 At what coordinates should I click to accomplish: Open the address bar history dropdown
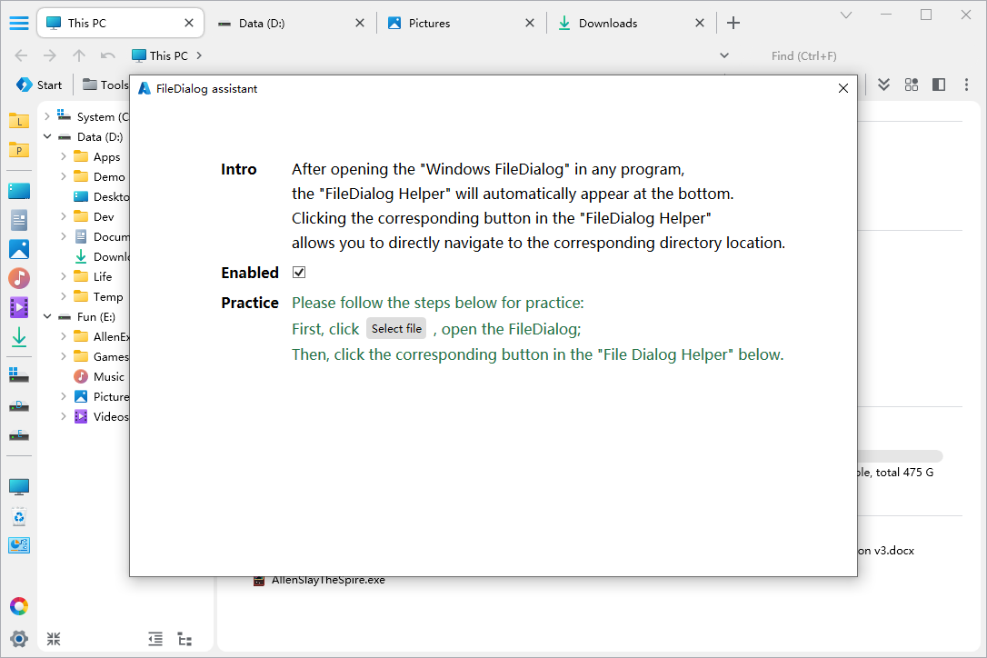pyautogui.click(x=724, y=55)
